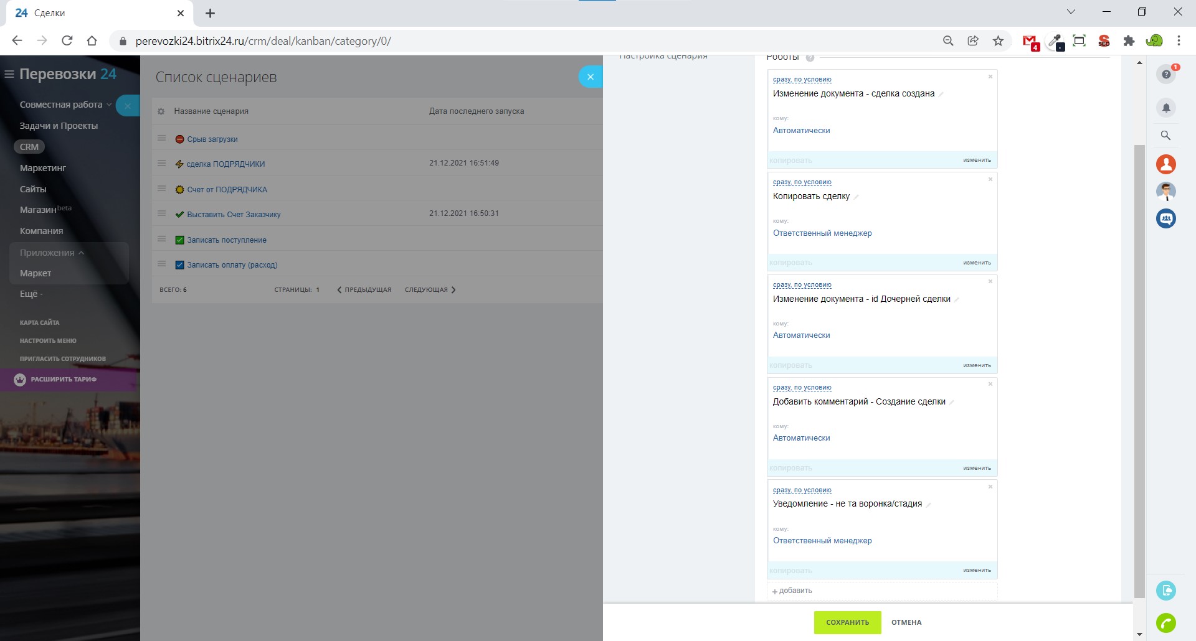1196x641 pixels.
Task: Open scenario table settings gear
Action: [161, 111]
